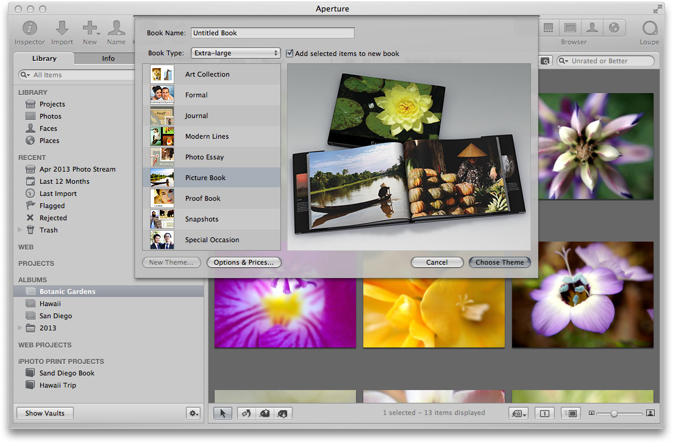Switch to the Info tab

[108, 58]
